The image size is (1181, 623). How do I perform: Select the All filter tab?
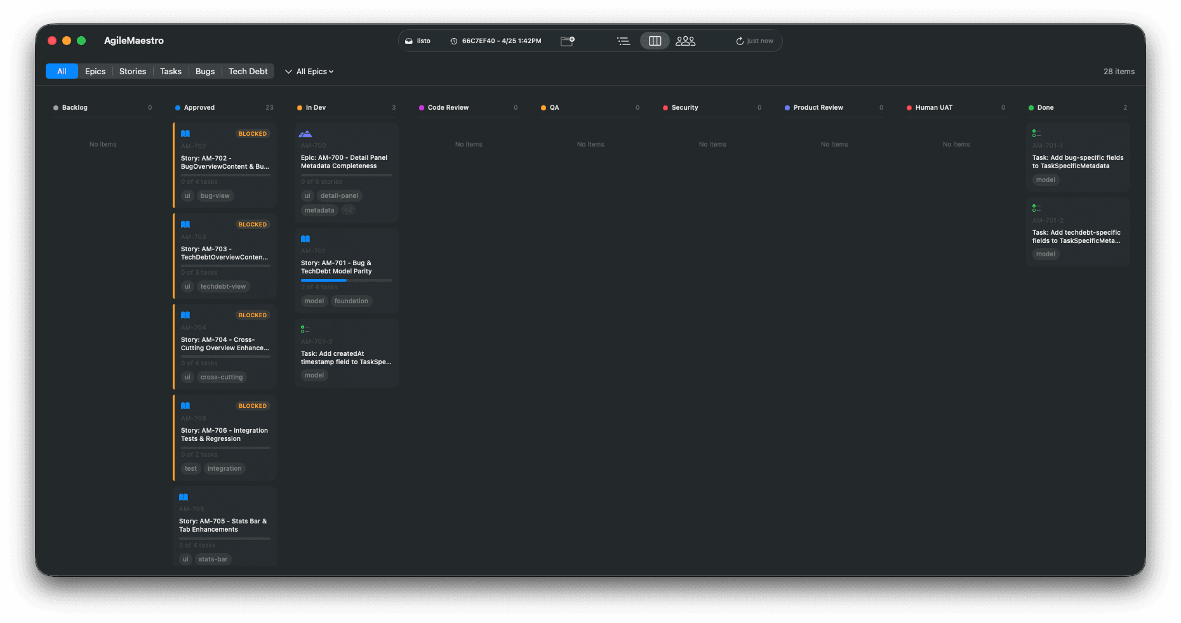pyautogui.click(x=62, y=71)
